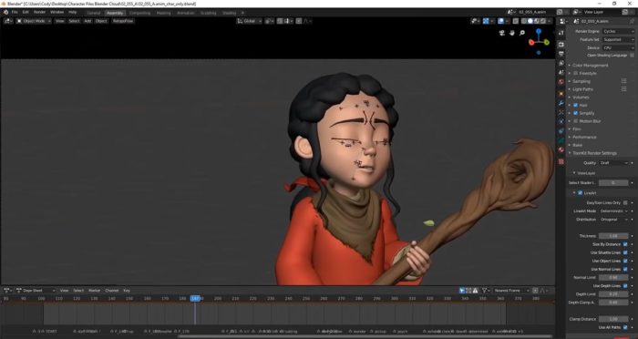Open the Edit menu
This screenshot has width=638, height=339.
pos(26,12)
